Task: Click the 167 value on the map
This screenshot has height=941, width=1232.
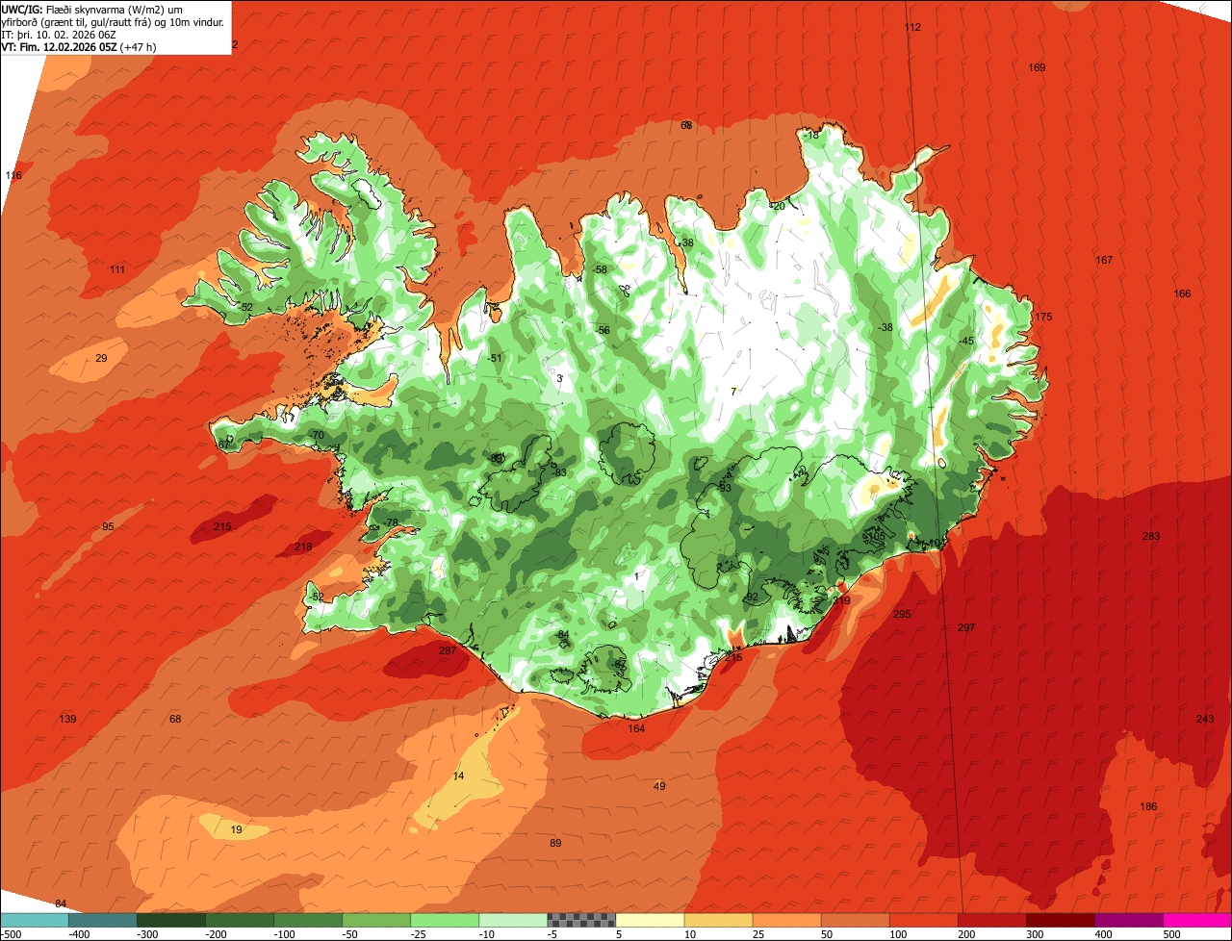Action: click(1104, 260)
